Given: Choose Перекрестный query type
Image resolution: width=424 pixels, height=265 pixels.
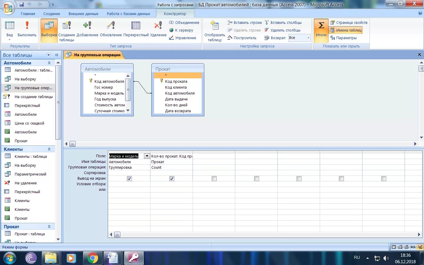Looking at the screenshot, I should tap(136, 29).
